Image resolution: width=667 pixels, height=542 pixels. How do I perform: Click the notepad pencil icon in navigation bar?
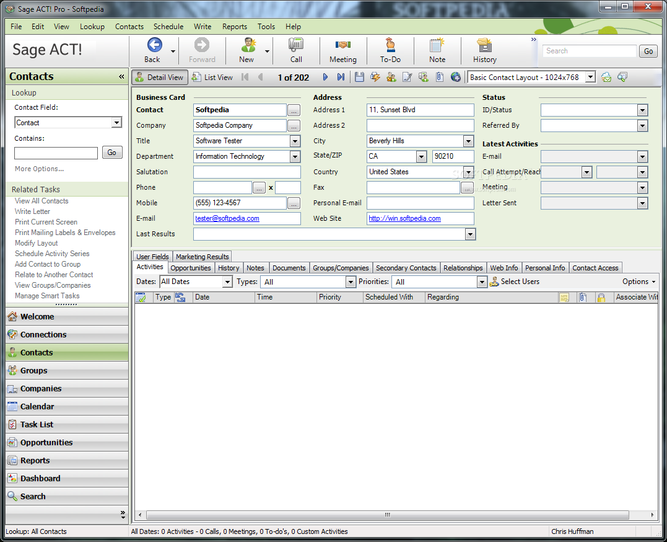coord(407,77)
